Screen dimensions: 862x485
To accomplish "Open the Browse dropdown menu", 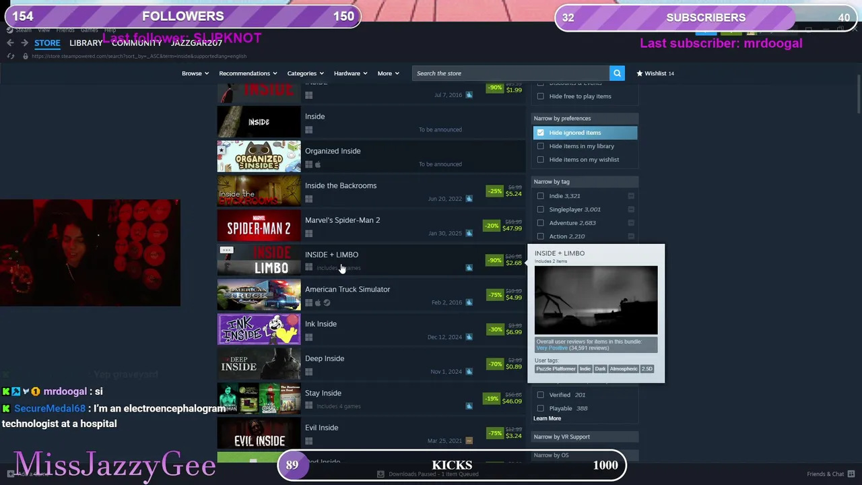I will coord(195,73).
